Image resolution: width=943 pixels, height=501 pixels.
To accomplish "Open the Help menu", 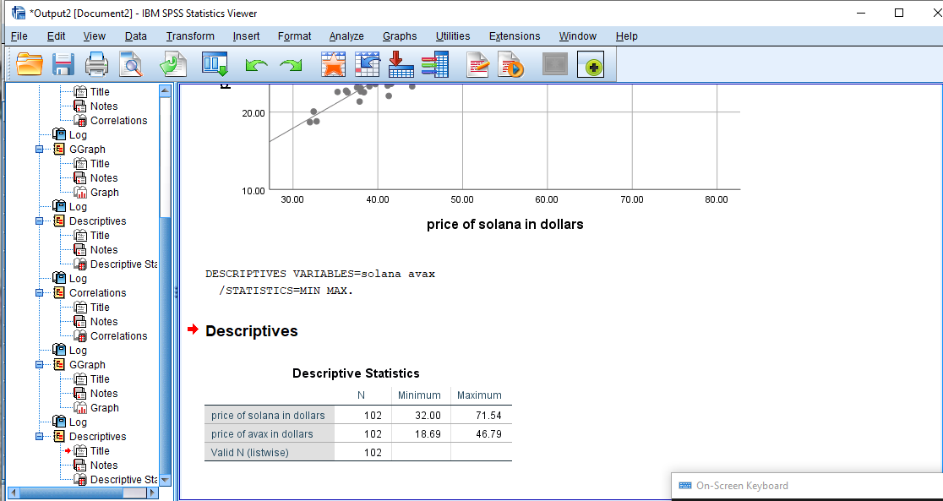I will point(627,36).
